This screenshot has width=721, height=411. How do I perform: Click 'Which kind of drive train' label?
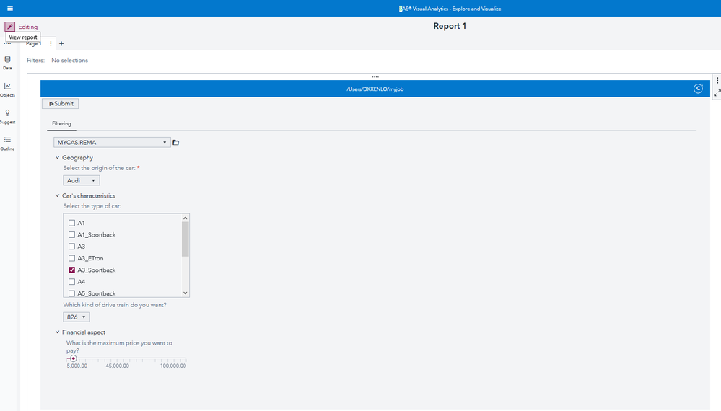coord(115,305)
